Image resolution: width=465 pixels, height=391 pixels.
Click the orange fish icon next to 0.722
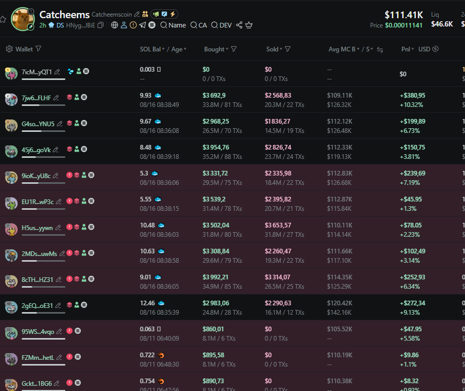(161, 355)
